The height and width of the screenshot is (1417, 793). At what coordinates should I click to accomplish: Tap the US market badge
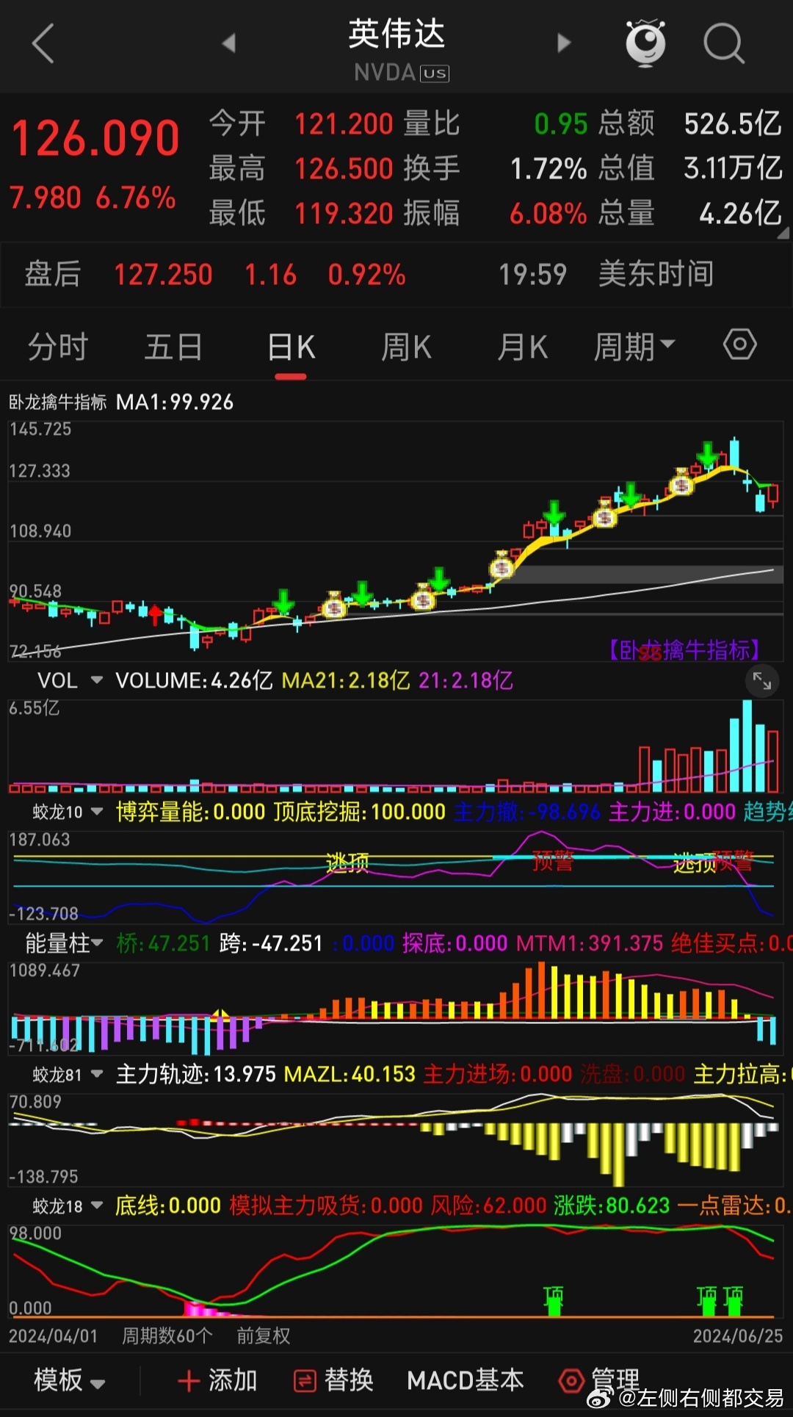click(434, 73)
